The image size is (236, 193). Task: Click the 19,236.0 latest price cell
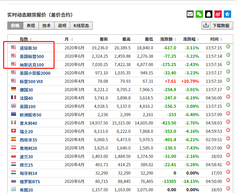click(100, 48)
